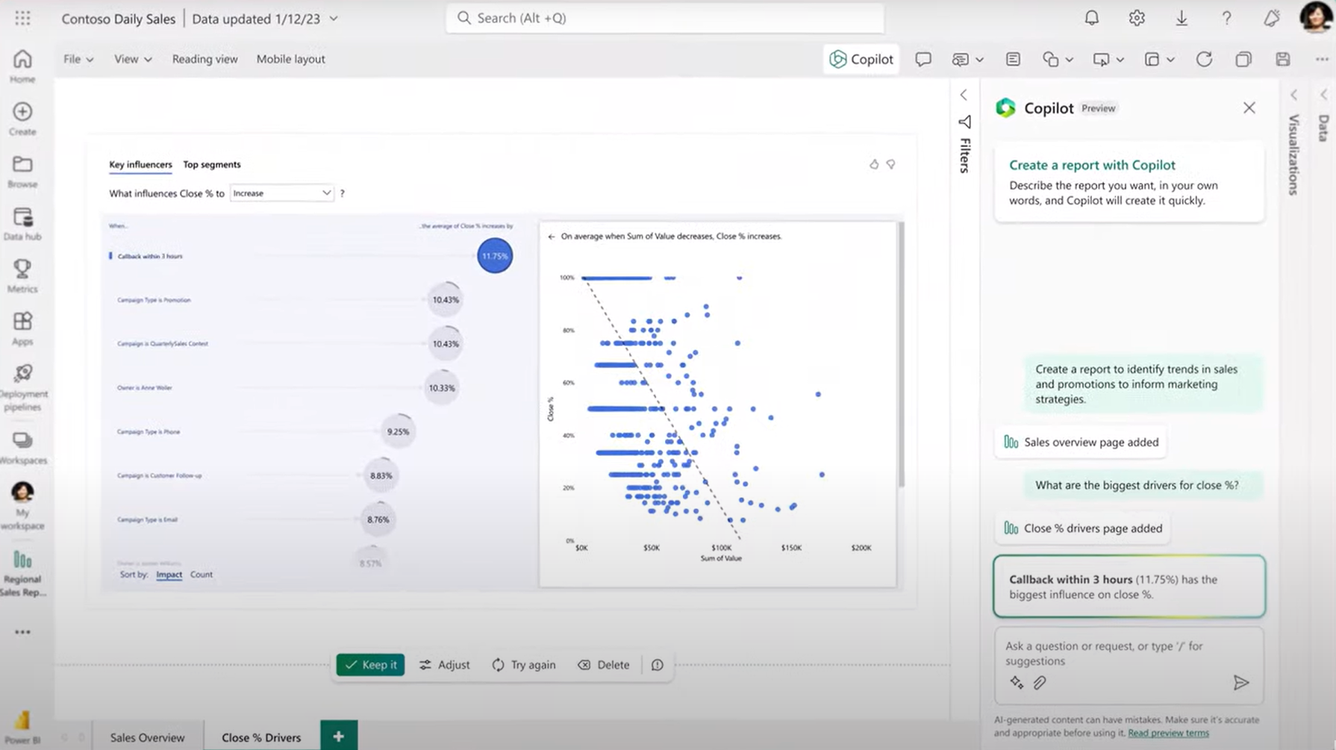This screenshot has height=750, width=1336.
Task: Expand the Visualizations pane
Action: click(1294, 96)
